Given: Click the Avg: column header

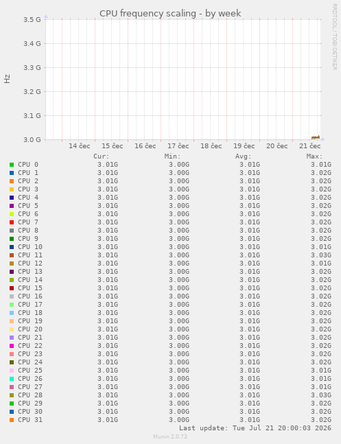Looking at the screenshot, I should [244, 156].
